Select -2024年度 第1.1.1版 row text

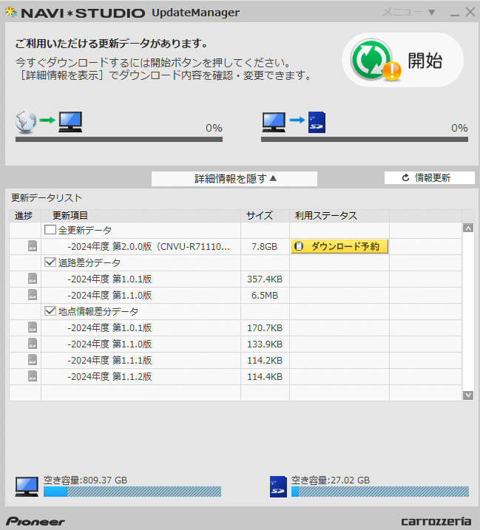(109, 360)
